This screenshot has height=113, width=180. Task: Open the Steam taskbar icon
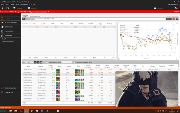click(47, 111)
